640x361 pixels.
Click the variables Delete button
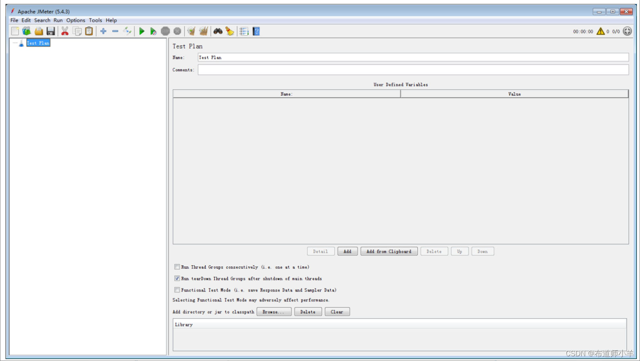[434, 251]
